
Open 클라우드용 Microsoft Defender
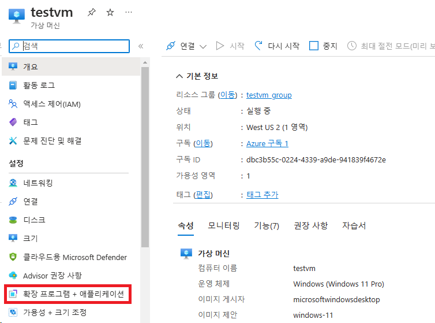click(75, 257)
